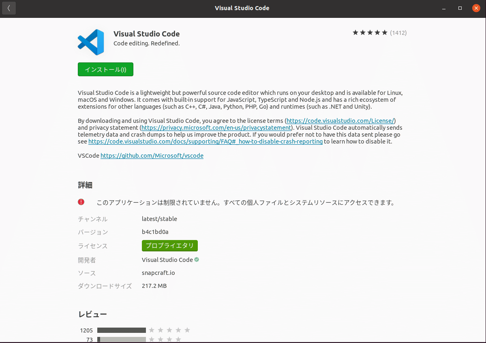The width and height of the screenshot is (486, 343).
Task: Click the 開発者 label
Action: 87,260
